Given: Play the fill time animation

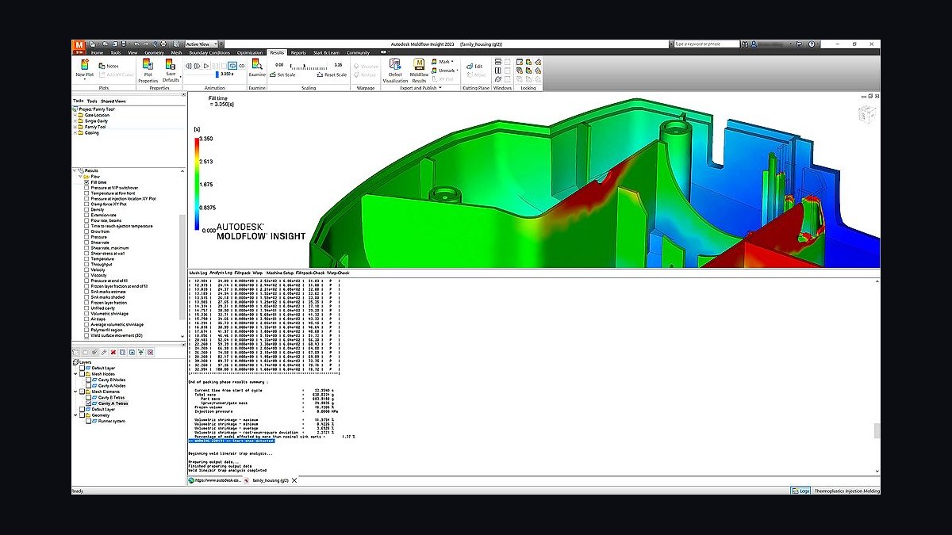Looking at the screenshot, I should [206, 65].
